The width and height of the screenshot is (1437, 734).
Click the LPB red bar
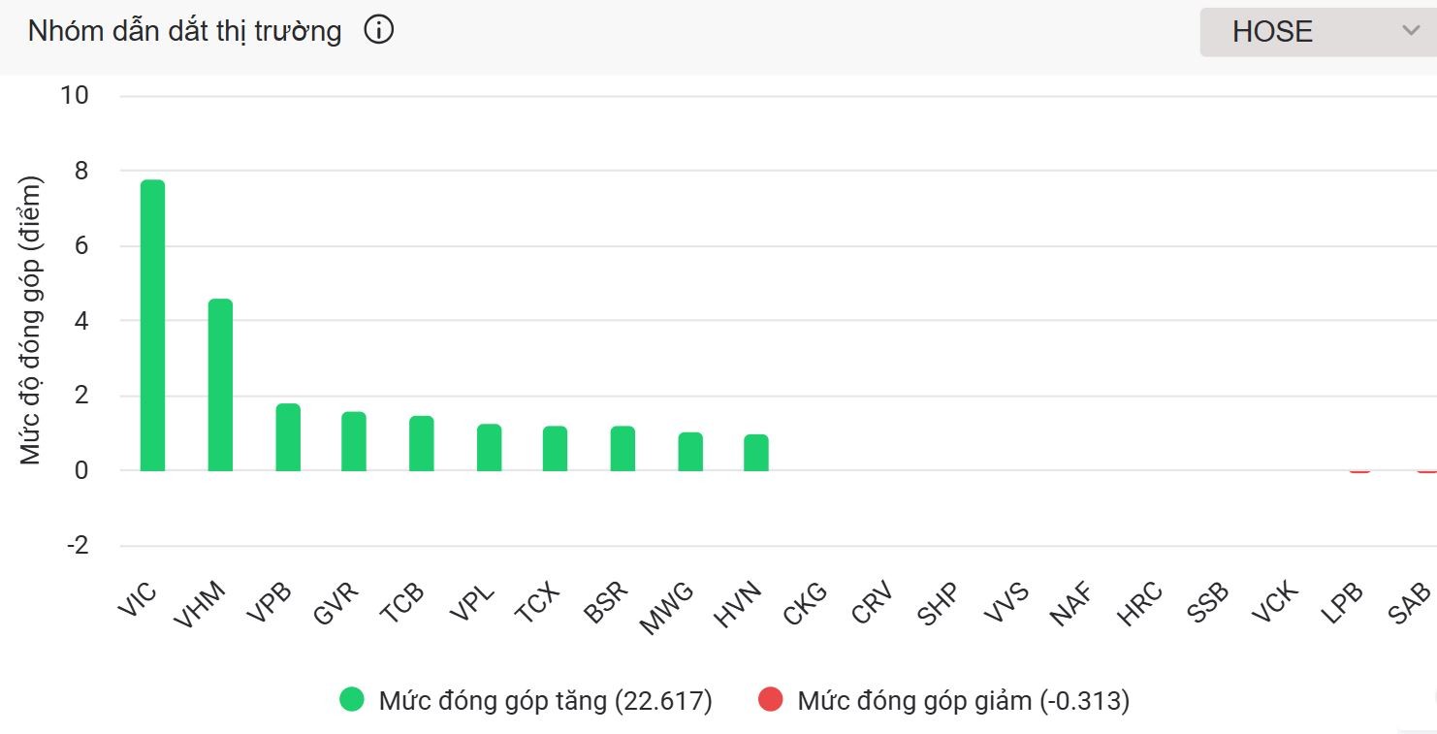(x=1359, y=471)
